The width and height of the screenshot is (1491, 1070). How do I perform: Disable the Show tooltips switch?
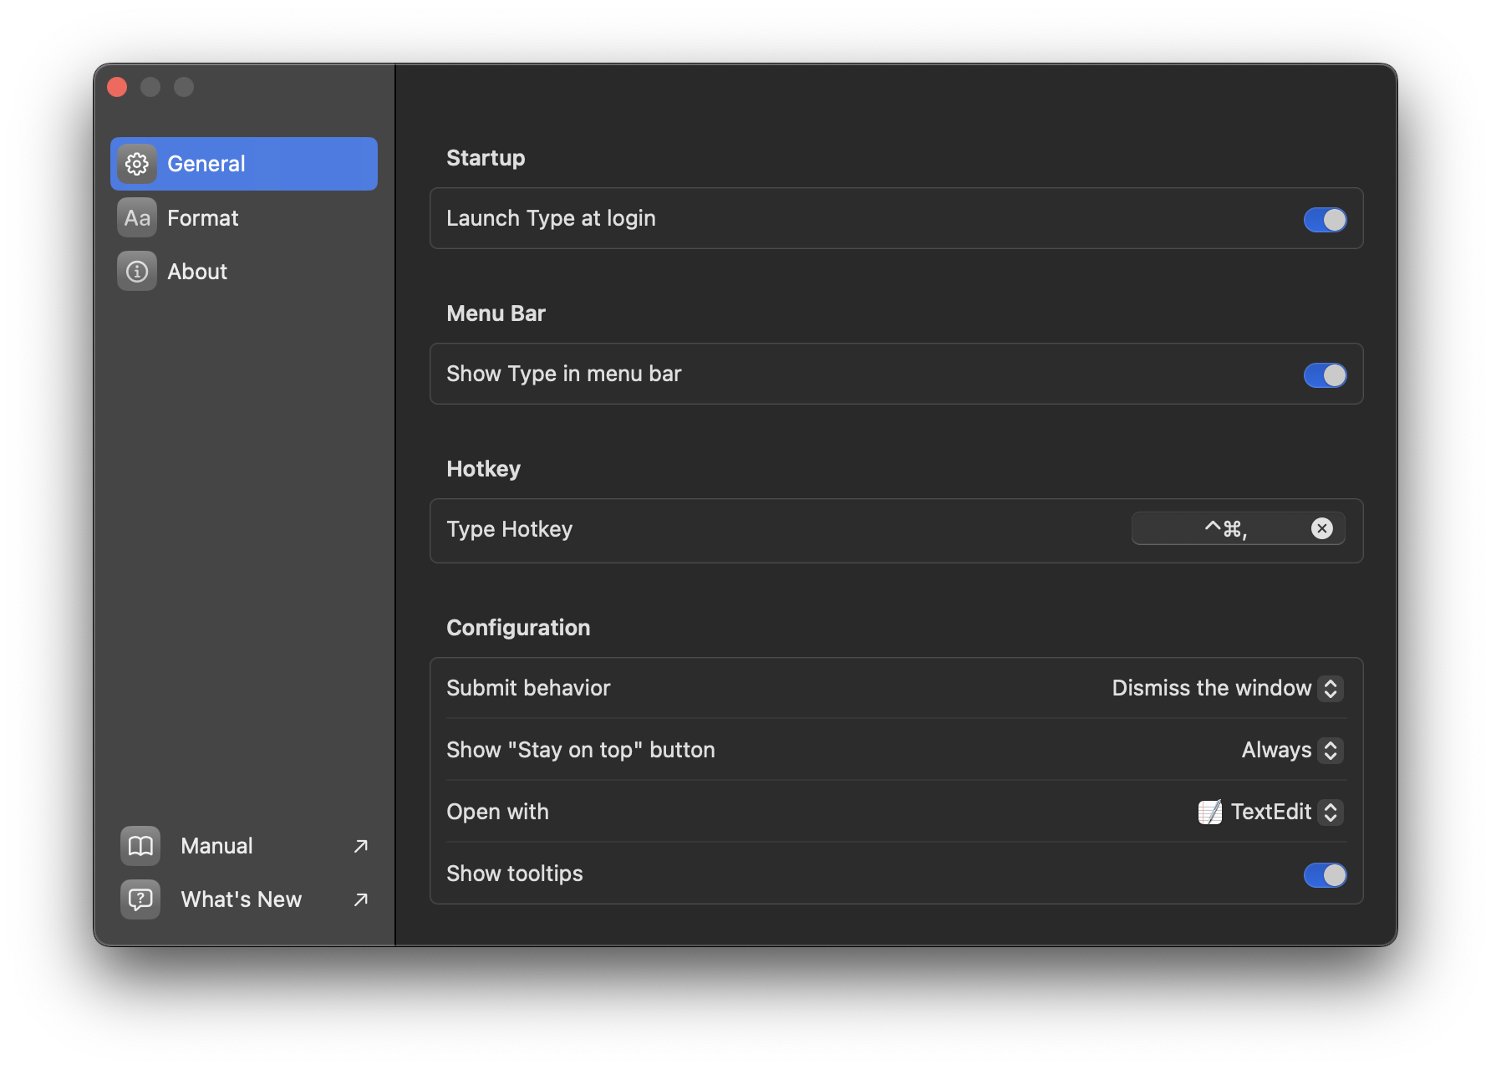pyautogui.click(x=1325, y=875)
